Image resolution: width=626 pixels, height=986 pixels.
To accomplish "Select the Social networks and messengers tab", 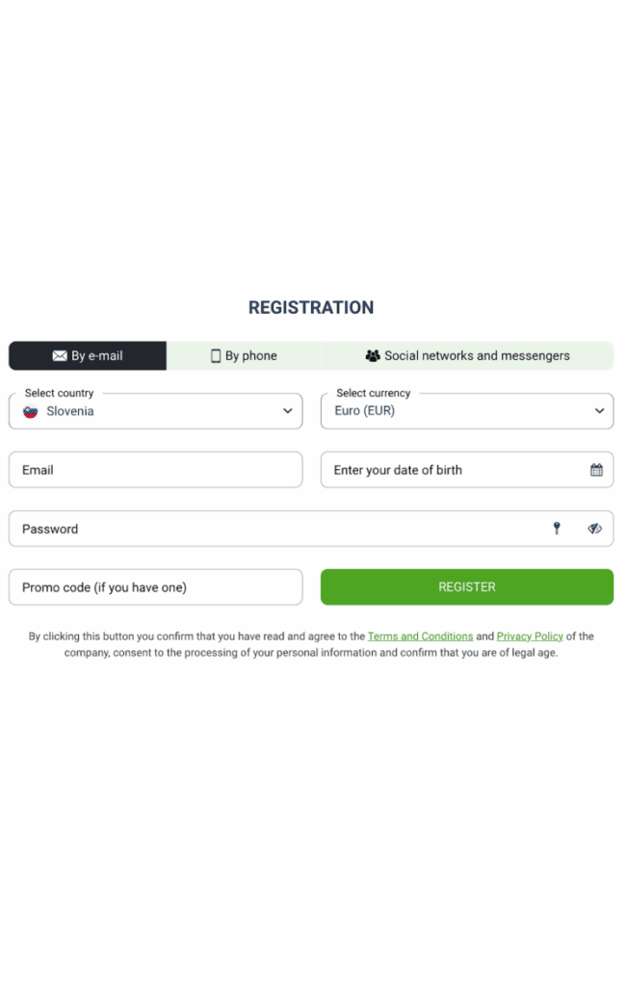I will 468,356.
